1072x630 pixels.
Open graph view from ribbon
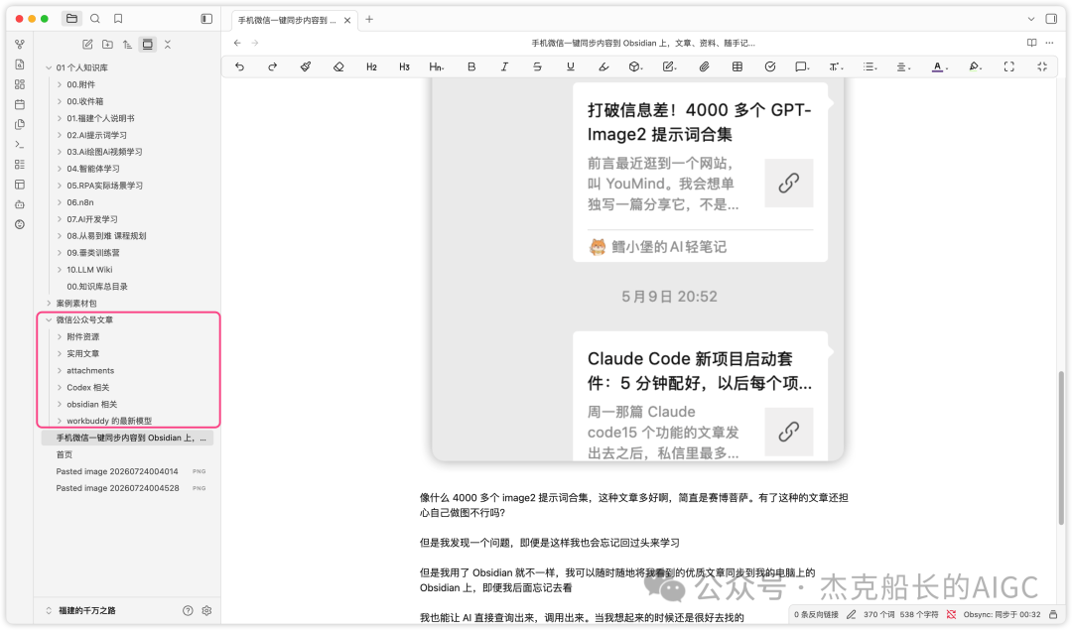(20, 45)
